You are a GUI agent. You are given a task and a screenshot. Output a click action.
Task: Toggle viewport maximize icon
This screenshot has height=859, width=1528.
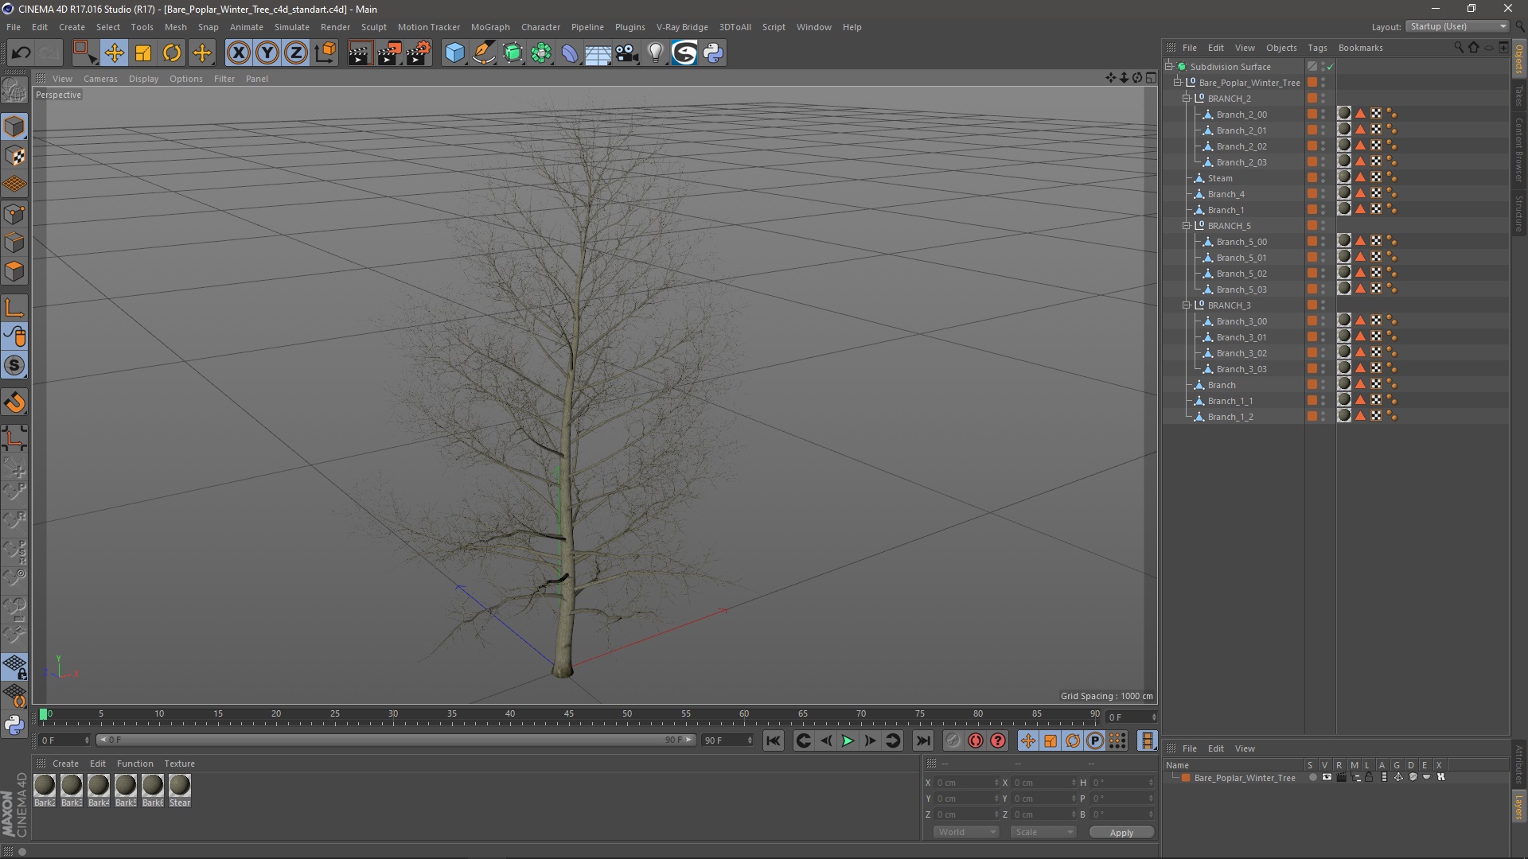tap(1151, 78)
